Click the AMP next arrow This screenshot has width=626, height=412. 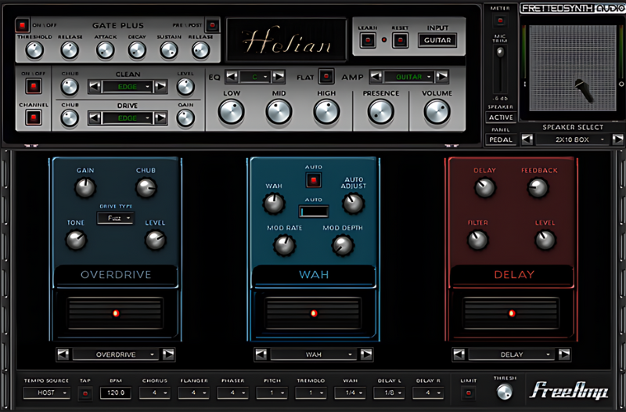[442, 76]
